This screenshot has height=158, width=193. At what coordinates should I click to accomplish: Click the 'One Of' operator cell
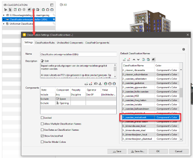point(93,94)
